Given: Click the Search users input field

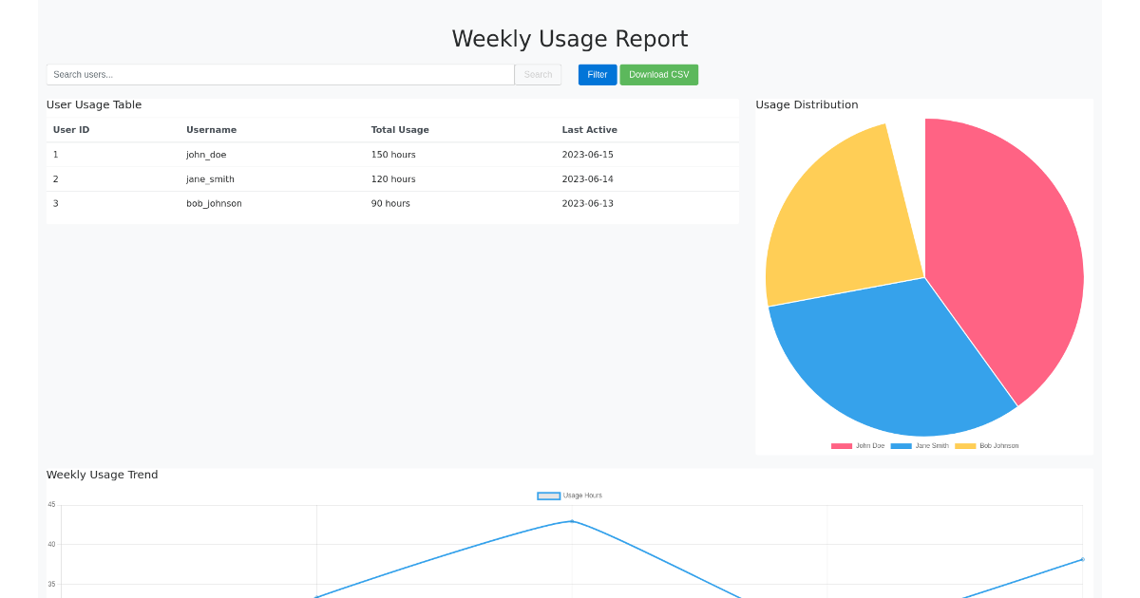Looking at the screenshot, I should coord(280,75).
